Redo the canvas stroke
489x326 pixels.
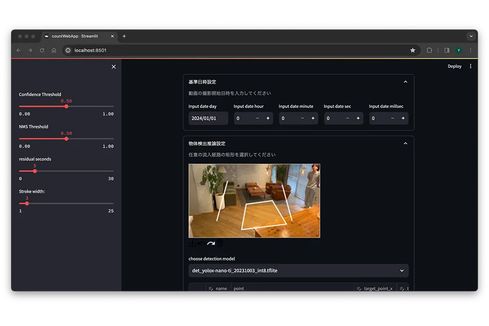point(211,243)
